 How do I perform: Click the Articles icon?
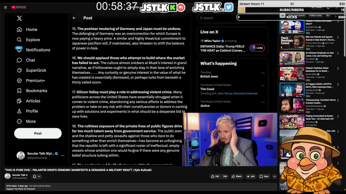coord(19,101)
